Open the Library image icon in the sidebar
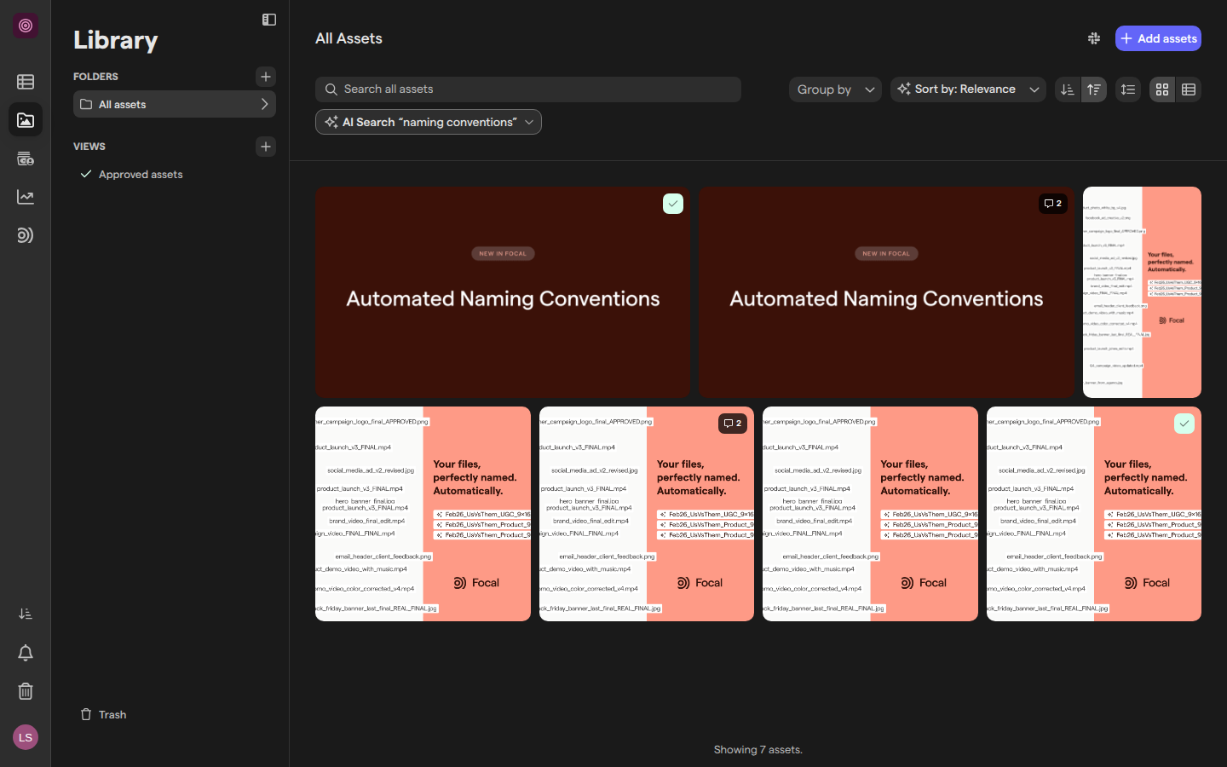1227x767 pixels. click(26, 120)
